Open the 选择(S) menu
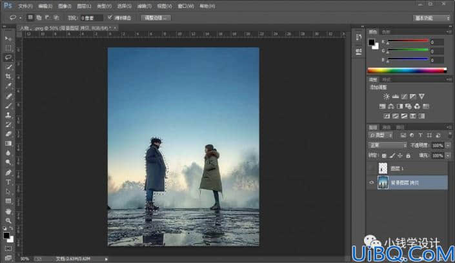This screenshot has width=455, height=263. point(124,6)
